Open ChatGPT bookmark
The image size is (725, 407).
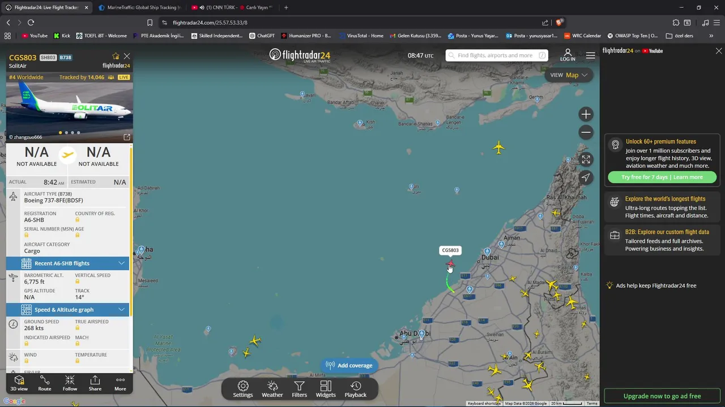[x=262, y=36]
